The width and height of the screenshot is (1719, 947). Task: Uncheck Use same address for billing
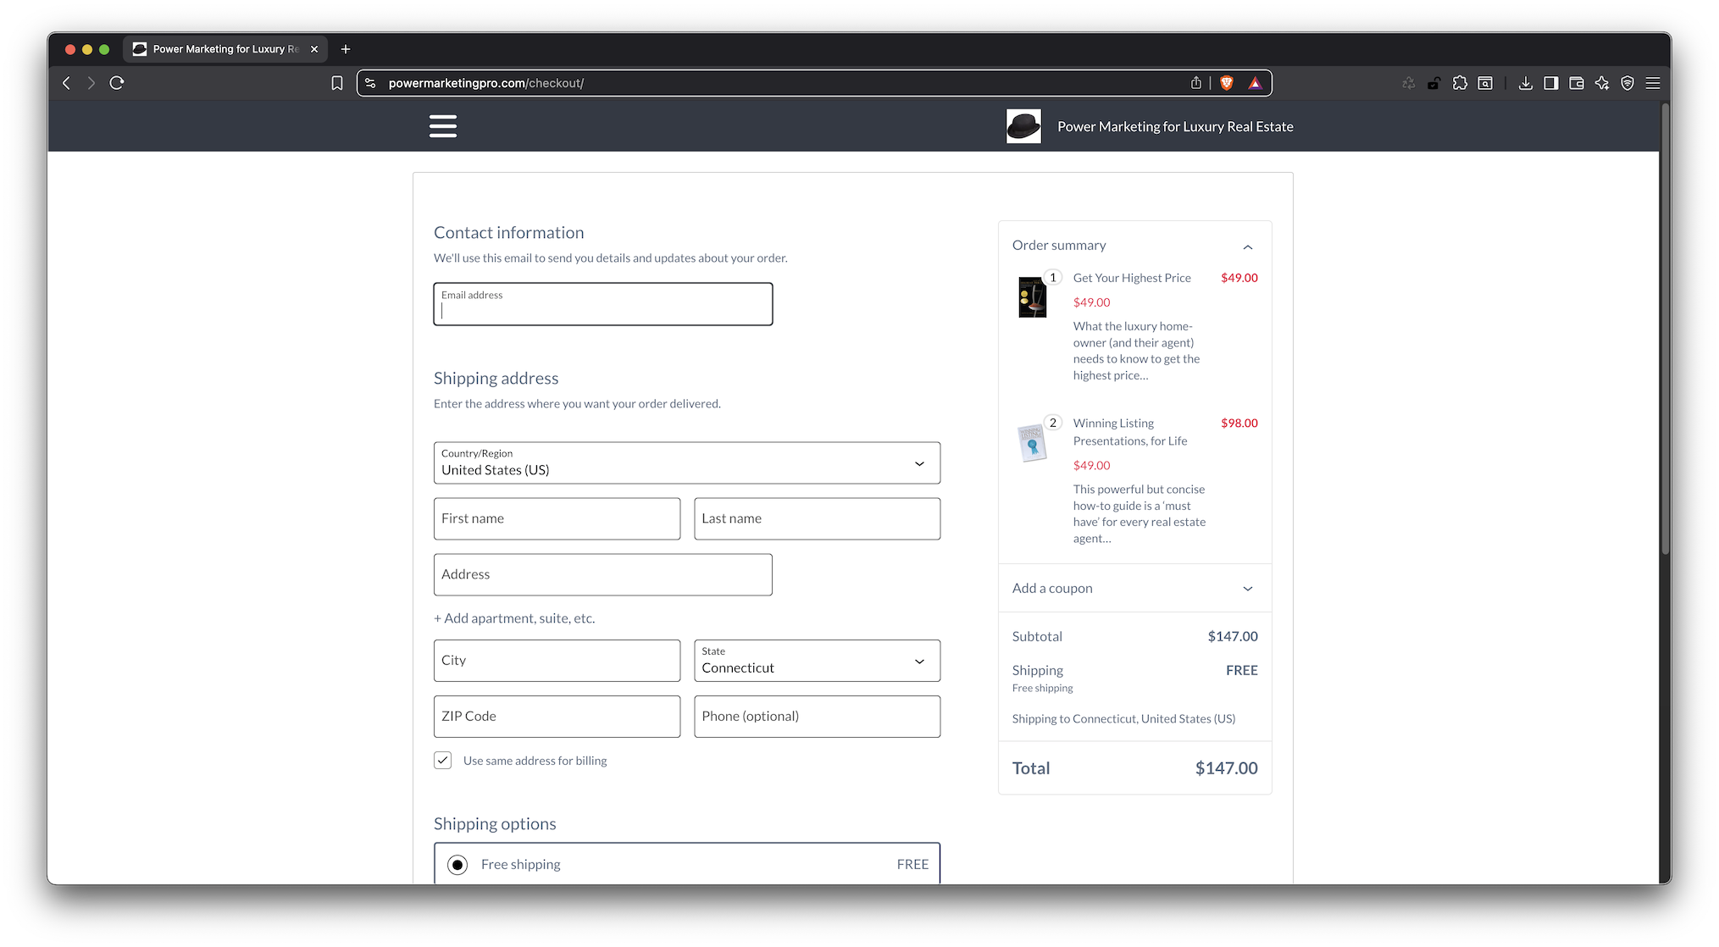[443, 761]
